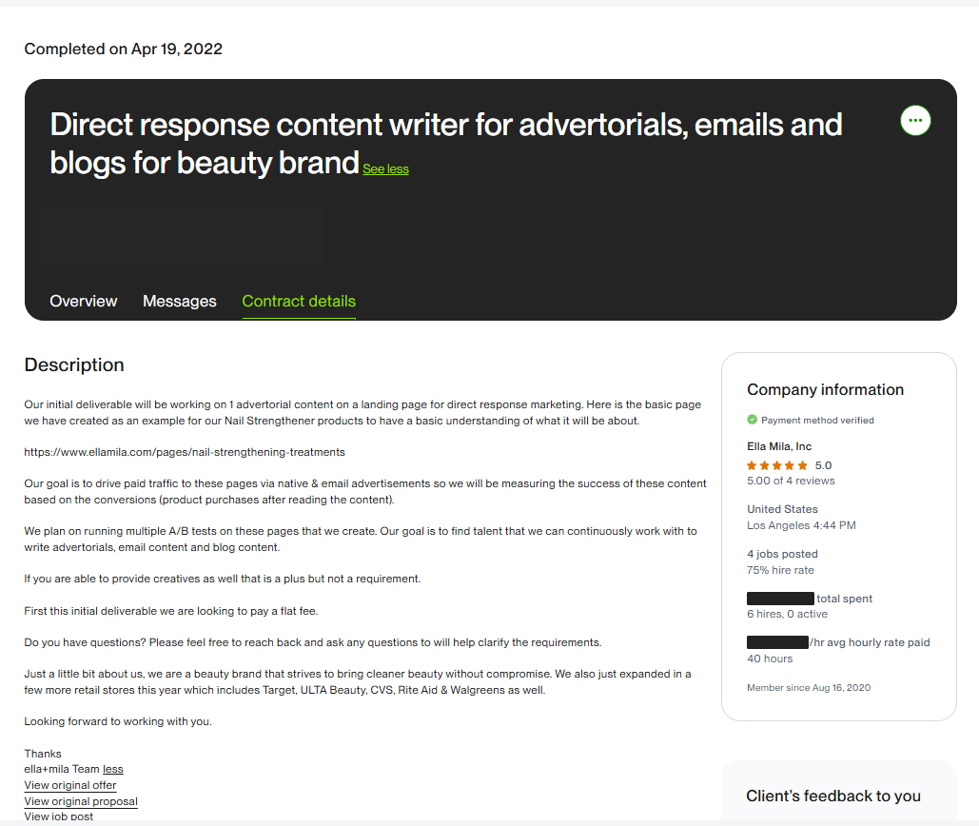Open the View original offer link
The height and width of the screenshot is (826, 979).
[70, 785]
